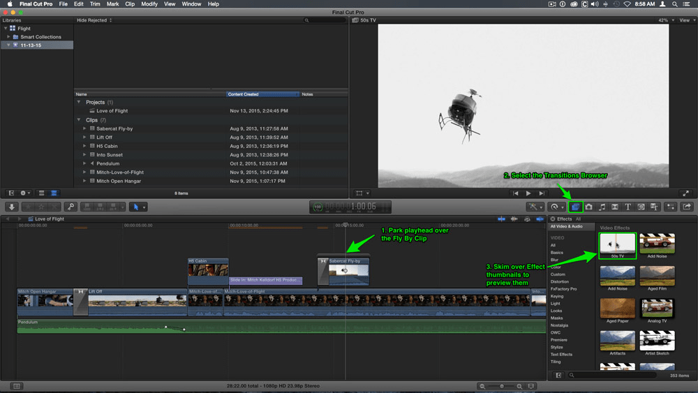Screen dimensions: 698x393
Task: Open the Photos browser camera icon
Action: [588, 207]
